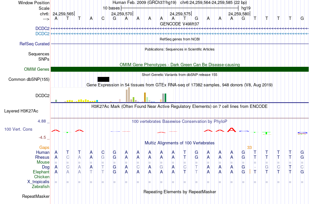This screenshot has width=309, height=204.
Task: Click the orange insertion tick in Elephant row
Action: [250, 172]
